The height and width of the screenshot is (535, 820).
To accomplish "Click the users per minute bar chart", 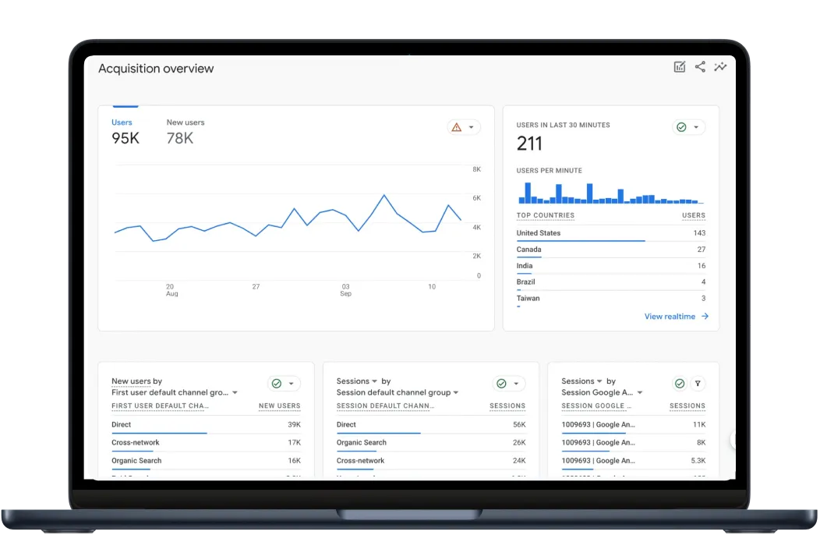I will 610,193.
